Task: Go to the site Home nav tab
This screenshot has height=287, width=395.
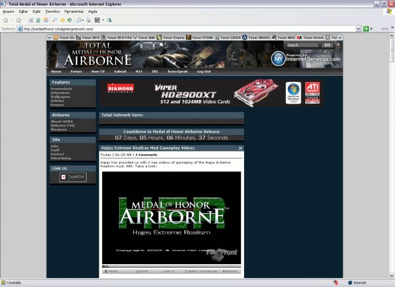Action: tap(56, 71)
